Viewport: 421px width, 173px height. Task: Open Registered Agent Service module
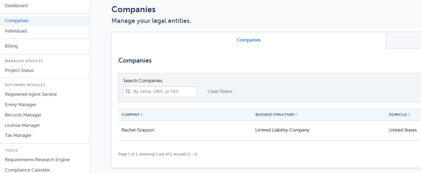pos(31,94)
